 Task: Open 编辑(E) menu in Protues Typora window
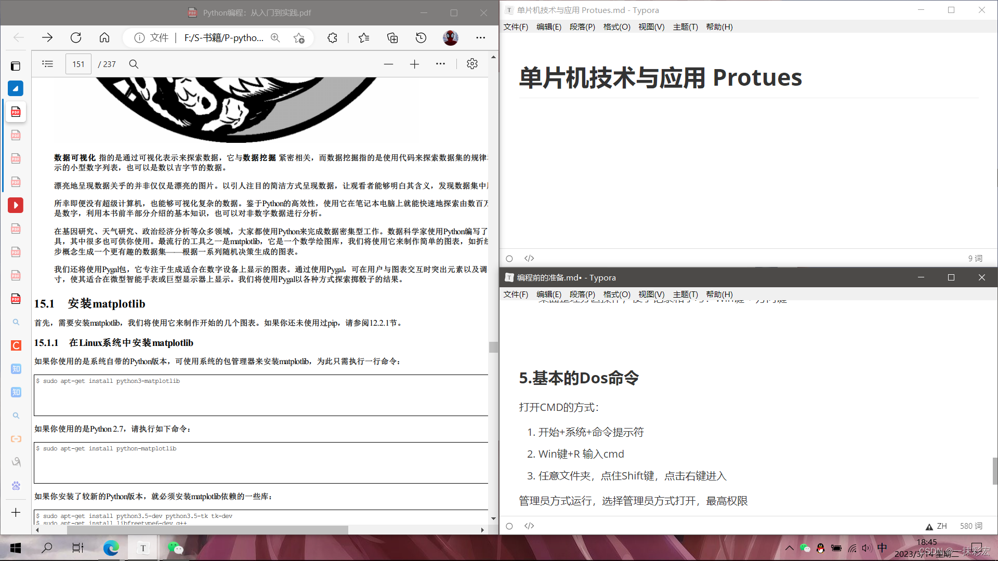549,27
